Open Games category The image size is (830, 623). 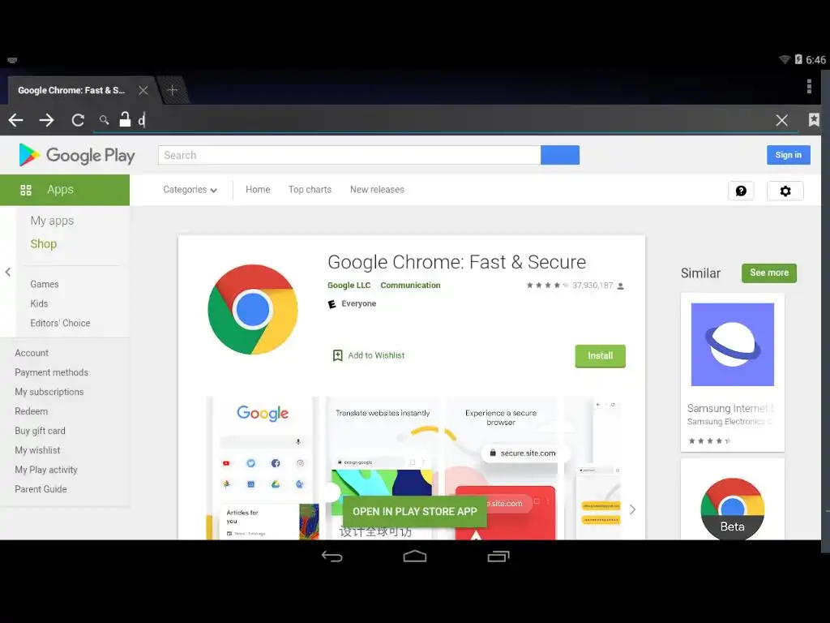(45, 284)
